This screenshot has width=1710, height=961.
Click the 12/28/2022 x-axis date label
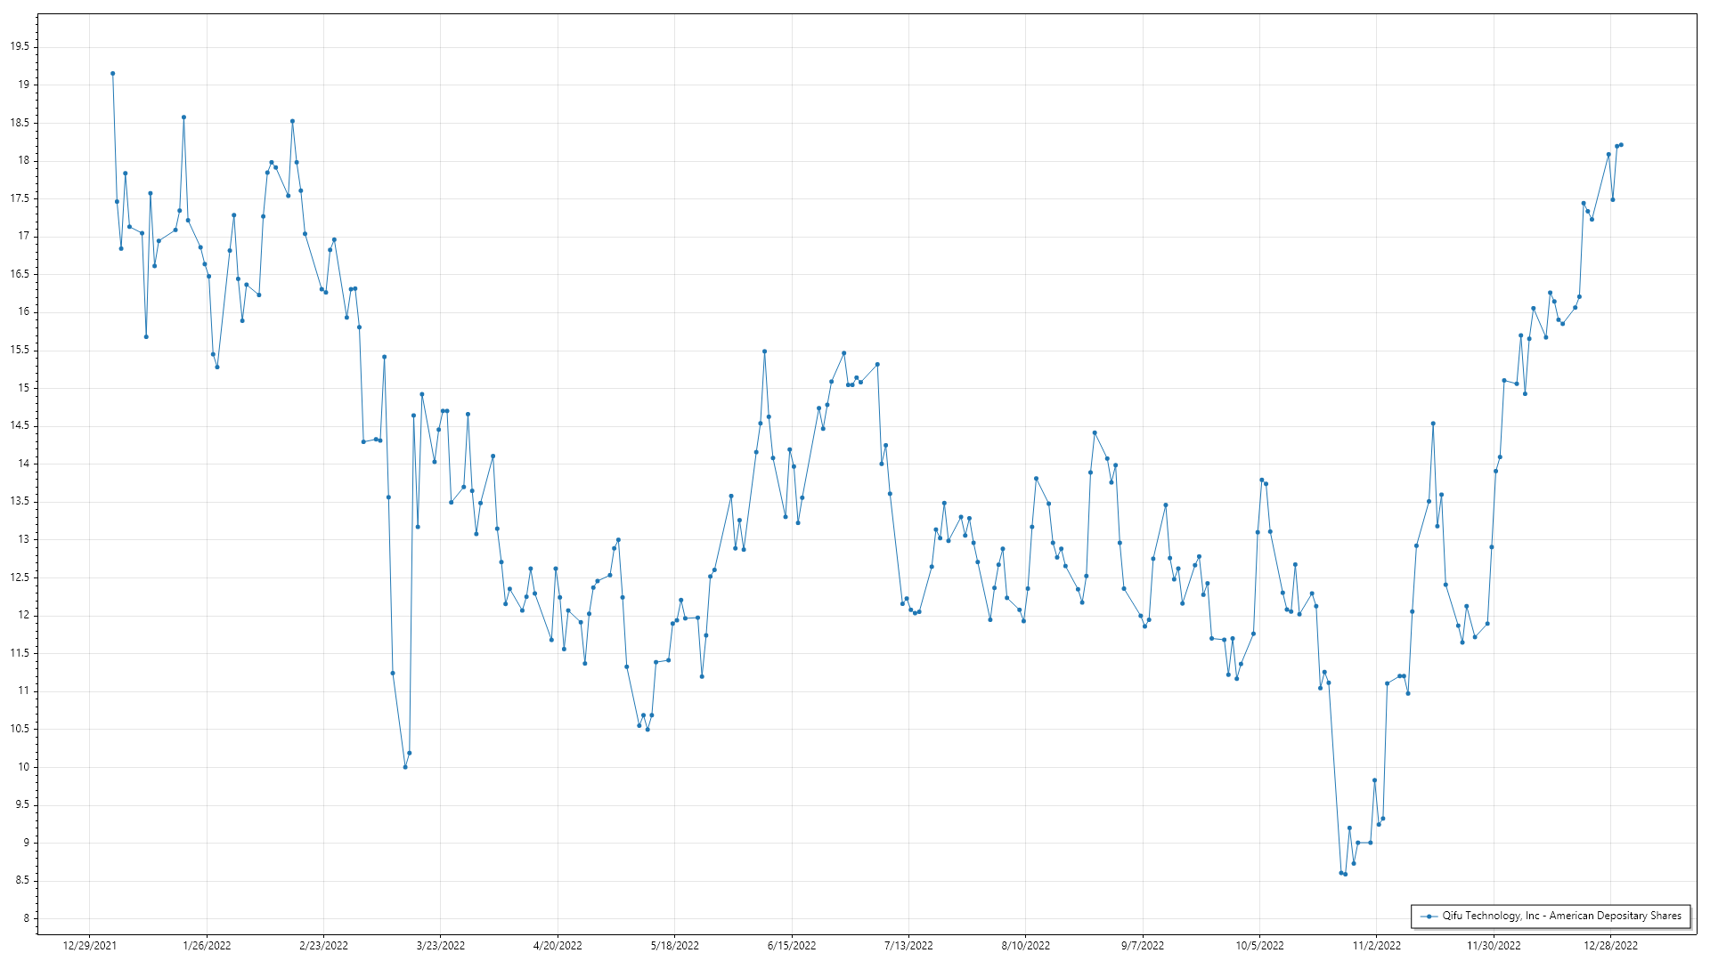pos(1610,945)
